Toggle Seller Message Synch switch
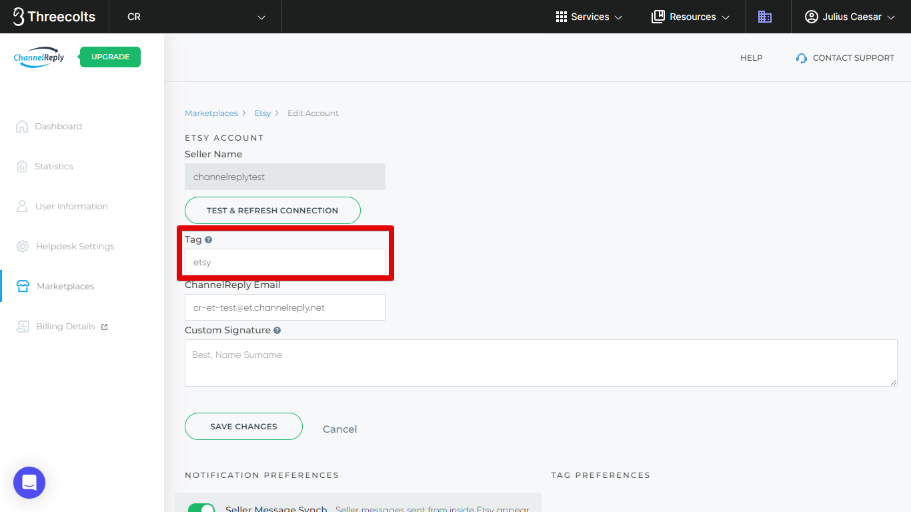The height and width of the screenshot is (512, 911). tap(201, 508)
